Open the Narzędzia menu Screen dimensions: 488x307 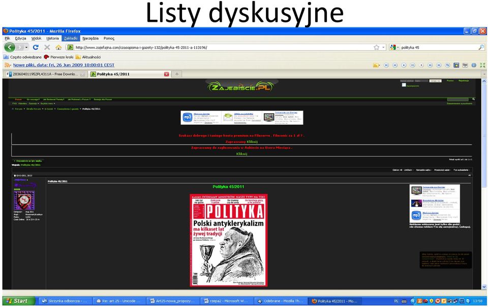(90, 38)
